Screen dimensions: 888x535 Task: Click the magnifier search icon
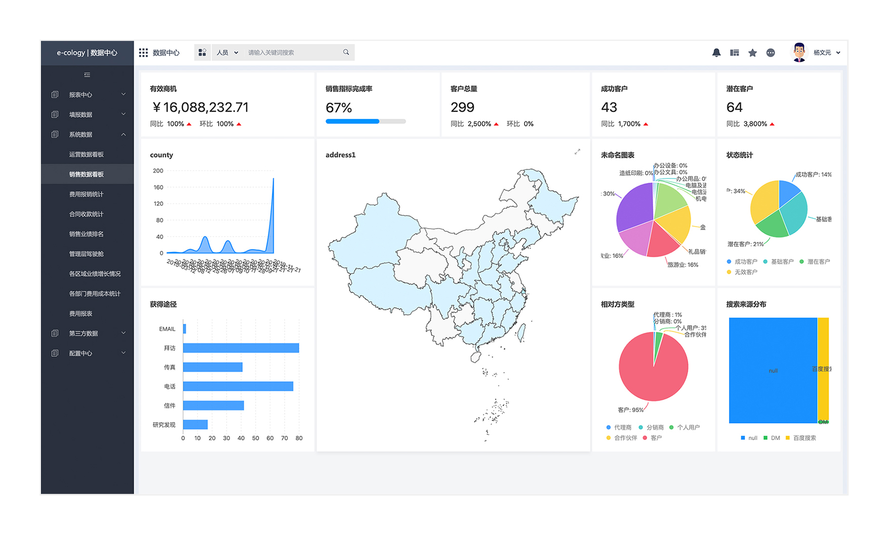click(x=346, y=52)
